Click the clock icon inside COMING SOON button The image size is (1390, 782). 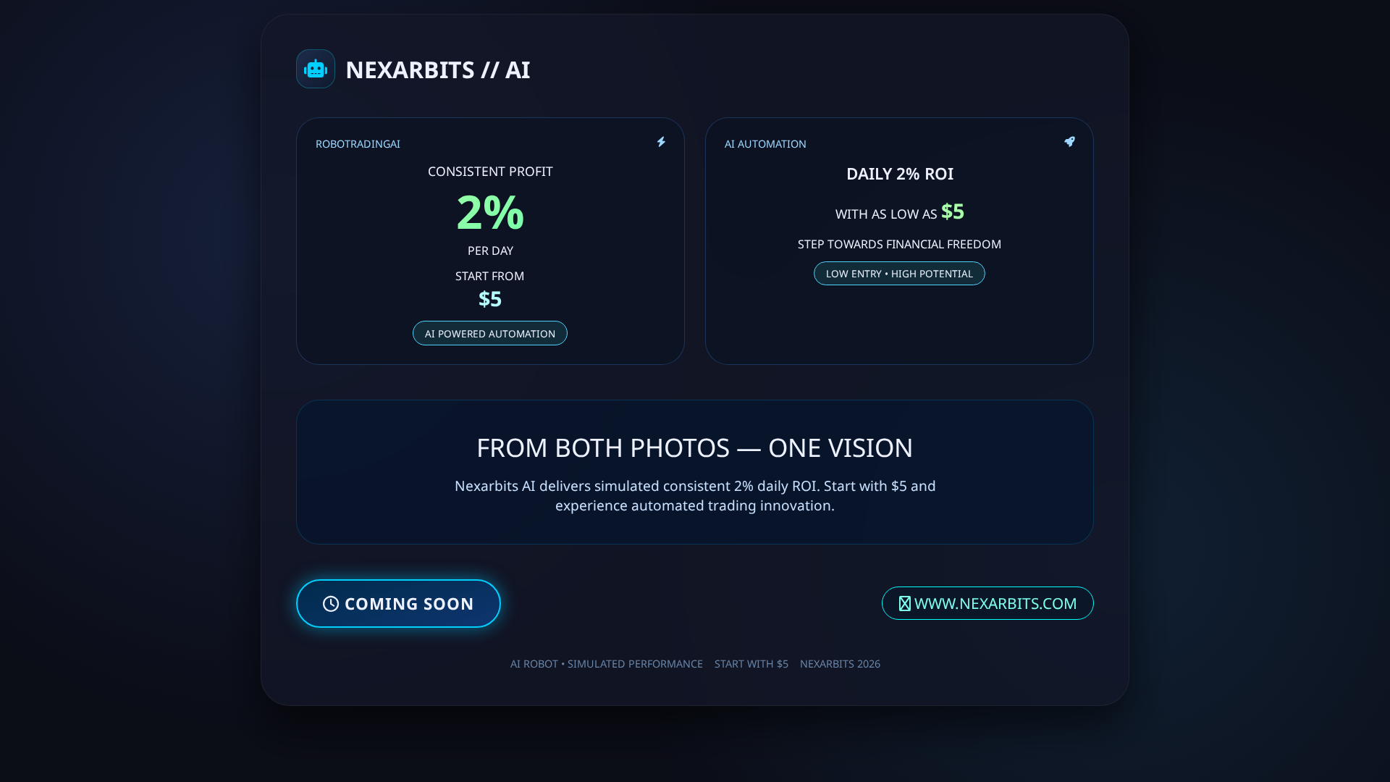click(330, 603)
